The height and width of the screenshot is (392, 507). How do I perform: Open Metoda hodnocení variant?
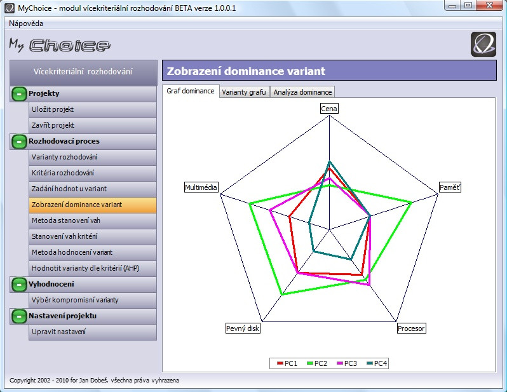(93, 252)
